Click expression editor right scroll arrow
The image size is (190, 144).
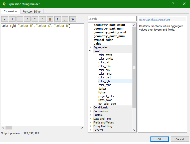click(82, 127)
